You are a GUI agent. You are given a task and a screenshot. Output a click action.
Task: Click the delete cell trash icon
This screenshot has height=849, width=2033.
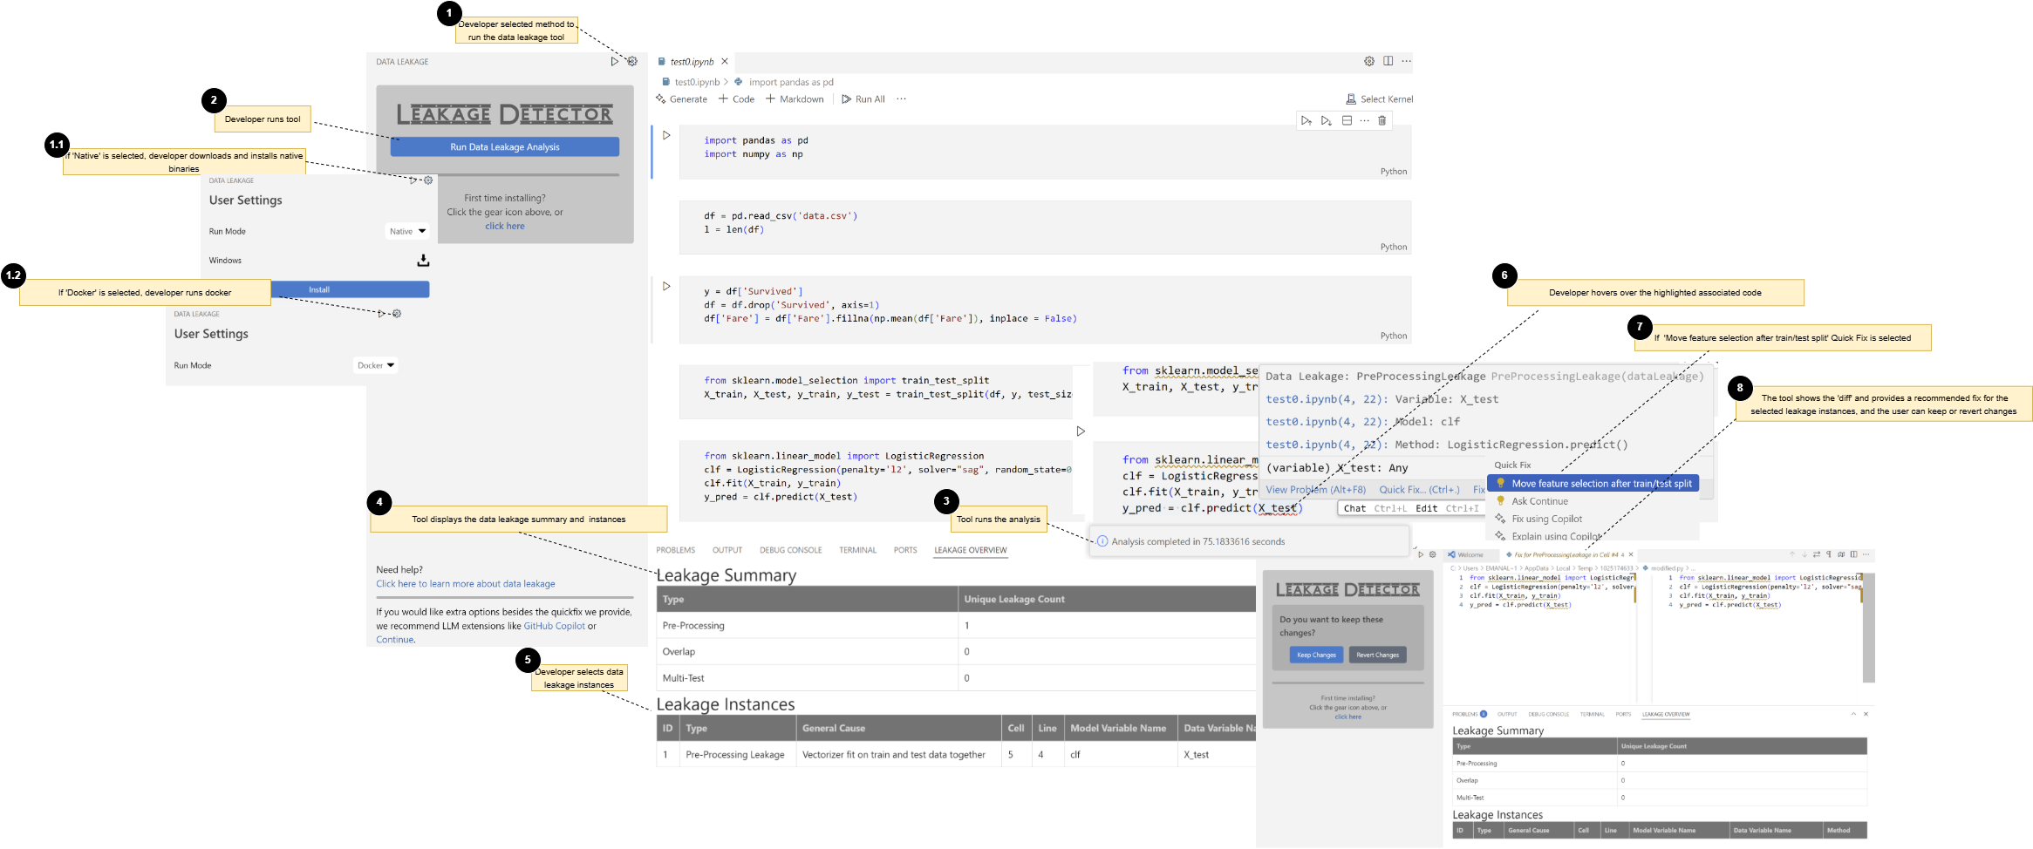point(1381,121)
